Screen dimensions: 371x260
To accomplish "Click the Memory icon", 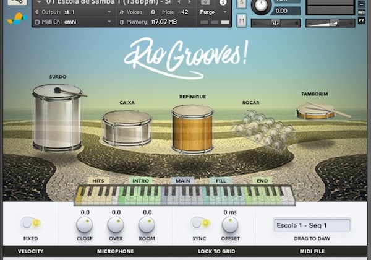I will pos(122,22).
